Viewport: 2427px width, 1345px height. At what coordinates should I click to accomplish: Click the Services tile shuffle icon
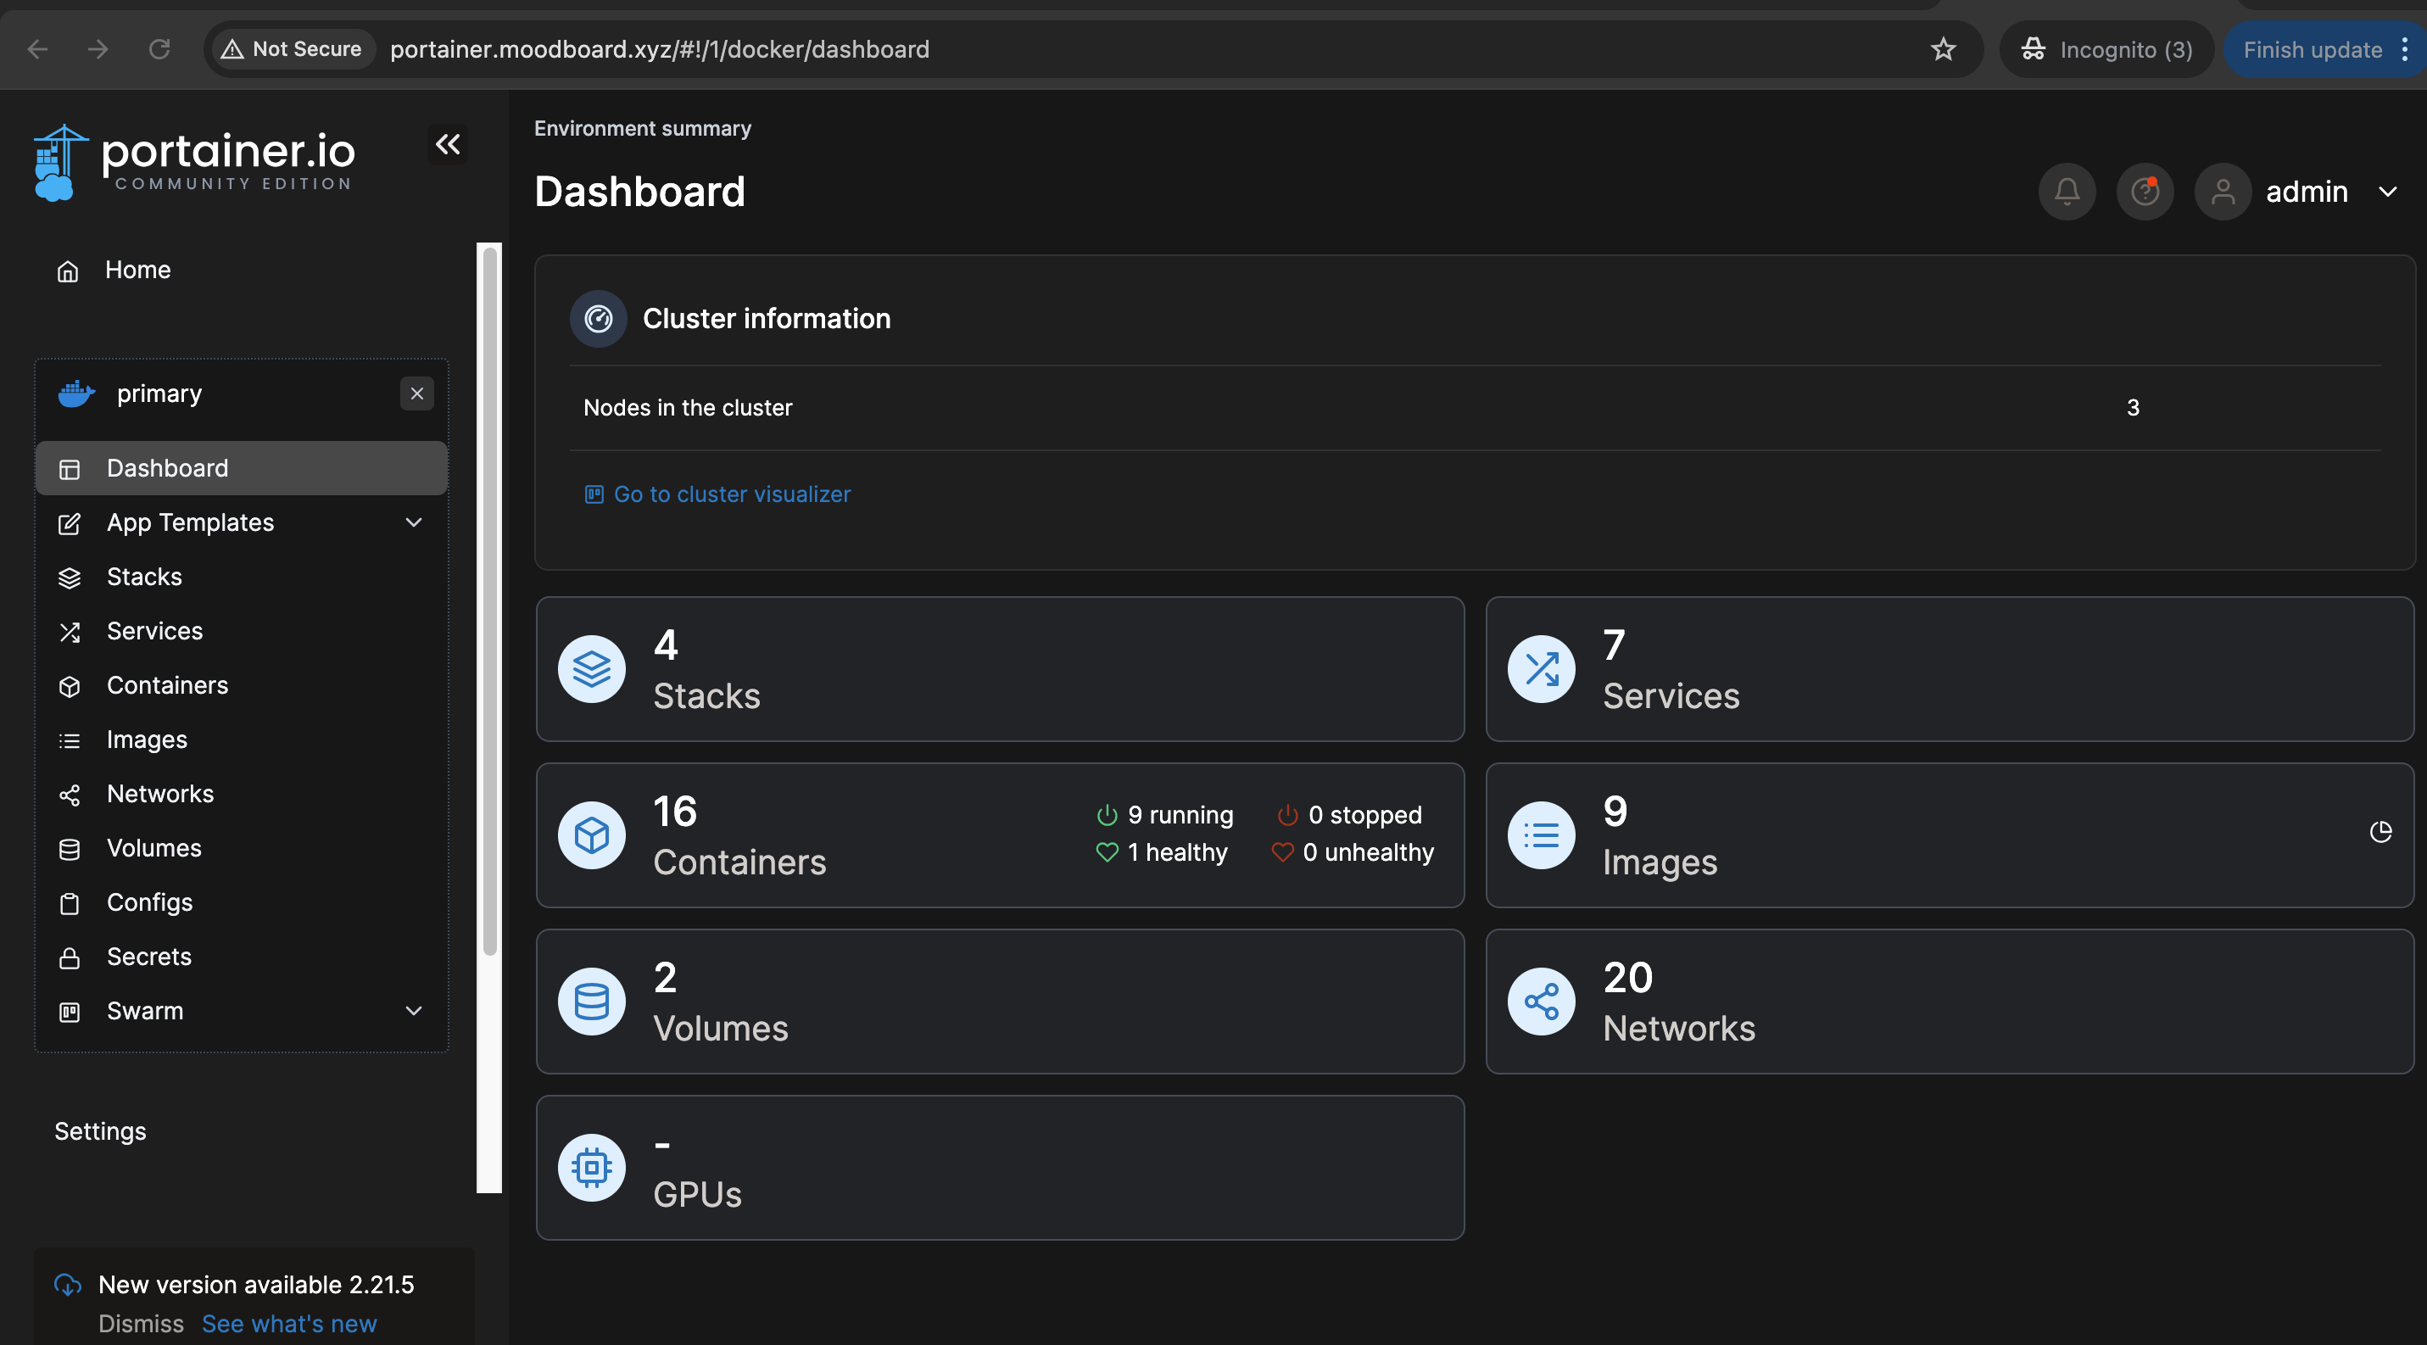[x=1542, y=670]
